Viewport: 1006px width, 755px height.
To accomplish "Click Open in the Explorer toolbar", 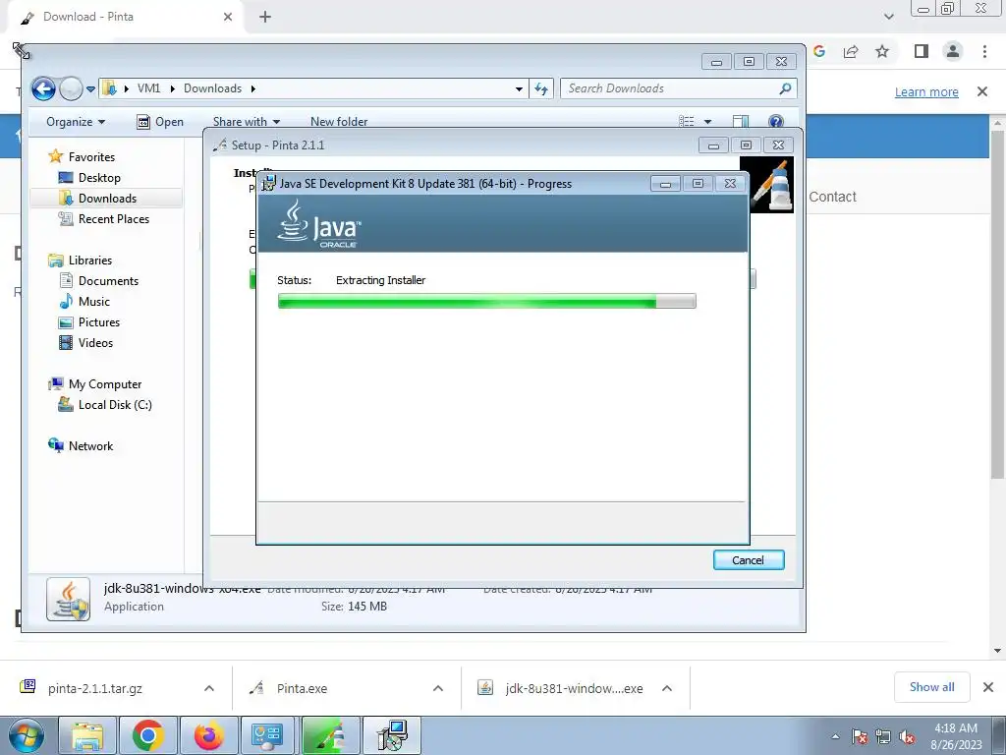I will coord(160,121).
